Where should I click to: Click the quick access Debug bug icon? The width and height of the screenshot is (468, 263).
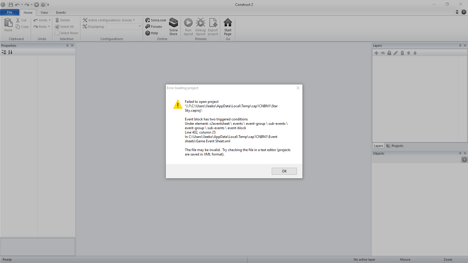[x=43, y=5]
